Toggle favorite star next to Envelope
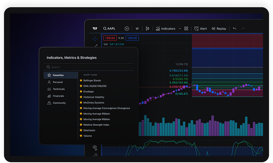The image size is (273, 163). 81,91
